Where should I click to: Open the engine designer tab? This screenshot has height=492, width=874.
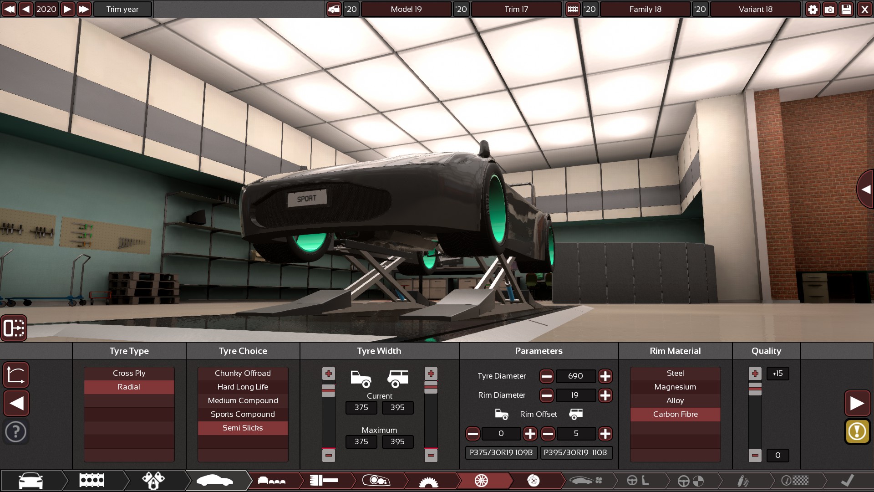point(92,481)
